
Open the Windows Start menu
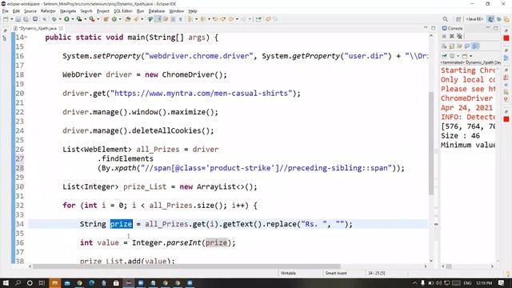[x=6, y=283]
